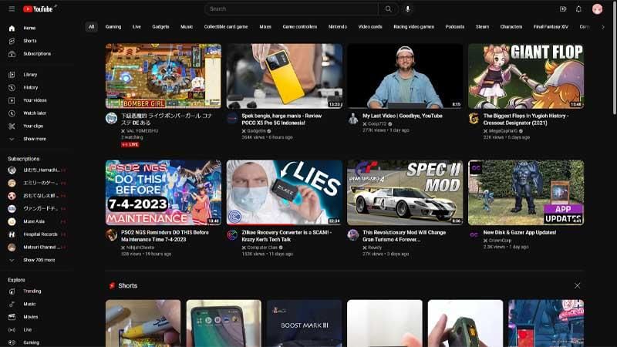Select the Gaming filter chip
This screenshot has height=347, width=617.
pyautogui.click(x=113, y=26)
